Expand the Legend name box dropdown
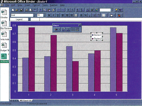The image size is (142, 106). click(x=29, y=19)
